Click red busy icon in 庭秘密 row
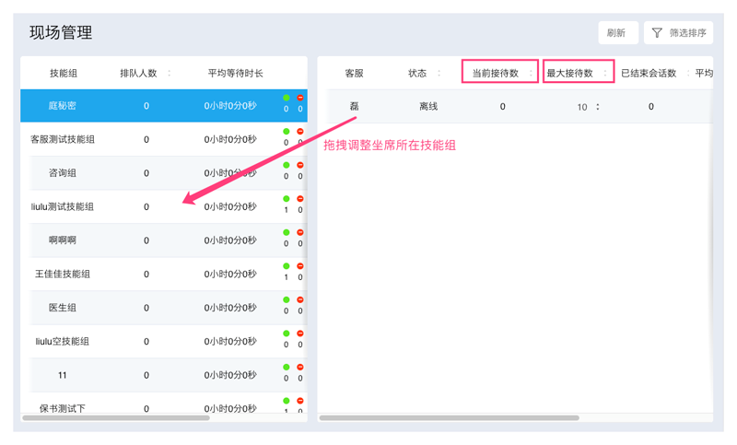This screenshot has width=737, height=445. [300, 98]
